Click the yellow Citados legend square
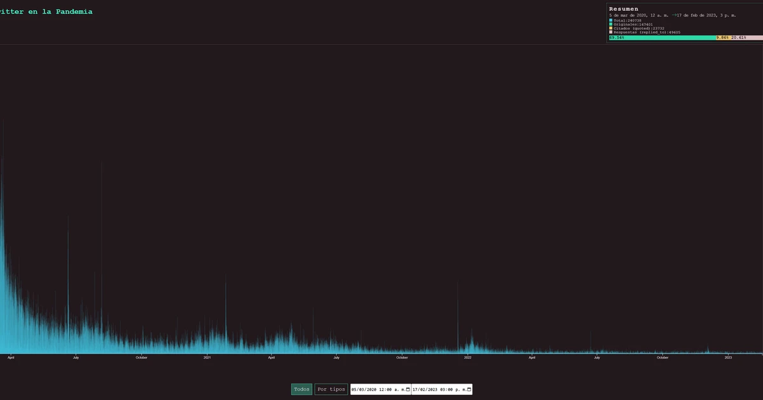763x400 pixels. (611, 28)
